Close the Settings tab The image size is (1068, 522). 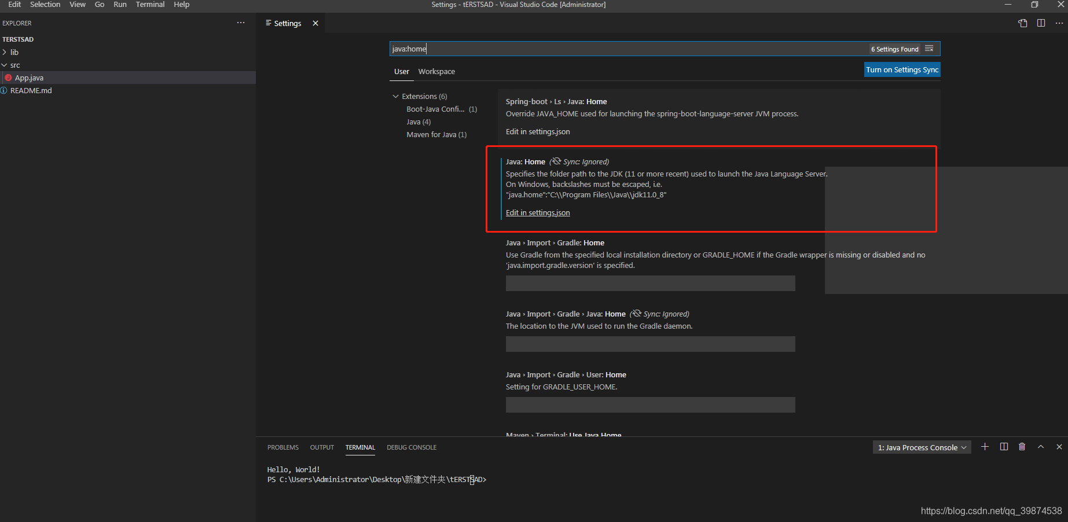click(315, 23)
